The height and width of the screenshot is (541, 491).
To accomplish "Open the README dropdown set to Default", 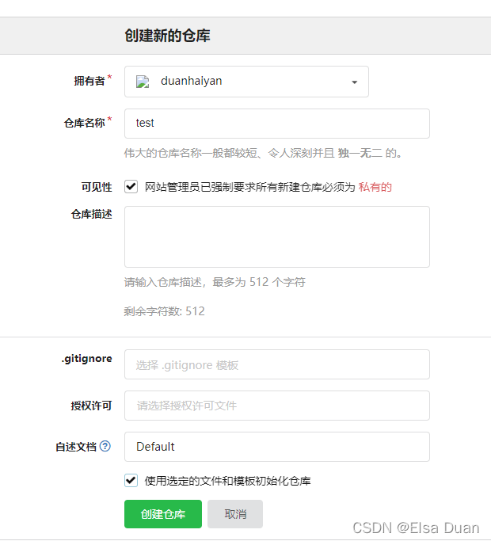I will pos(276,447).
